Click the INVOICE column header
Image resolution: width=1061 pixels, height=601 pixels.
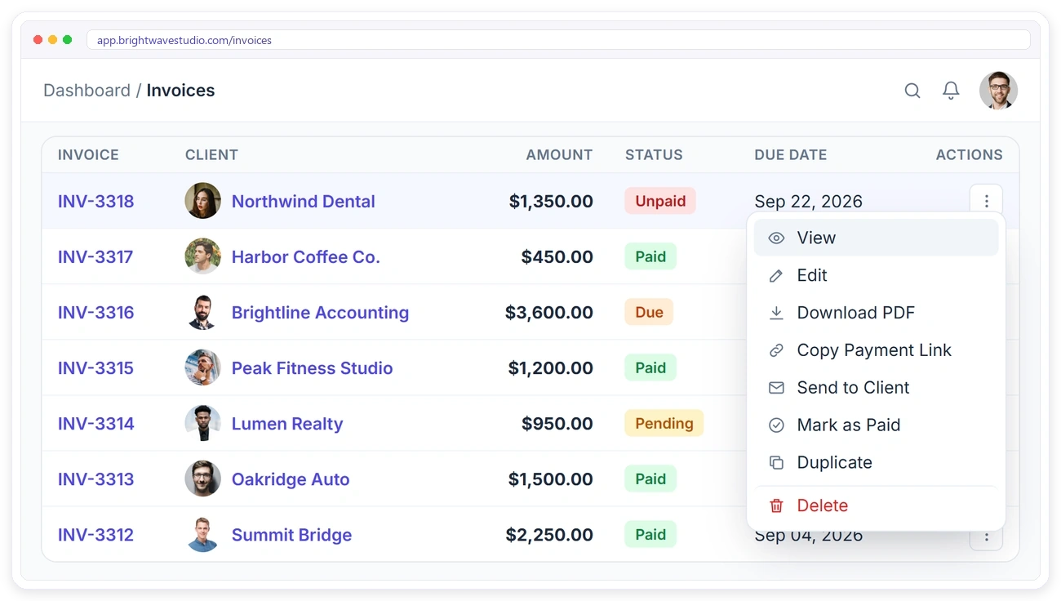click(88, 155)
